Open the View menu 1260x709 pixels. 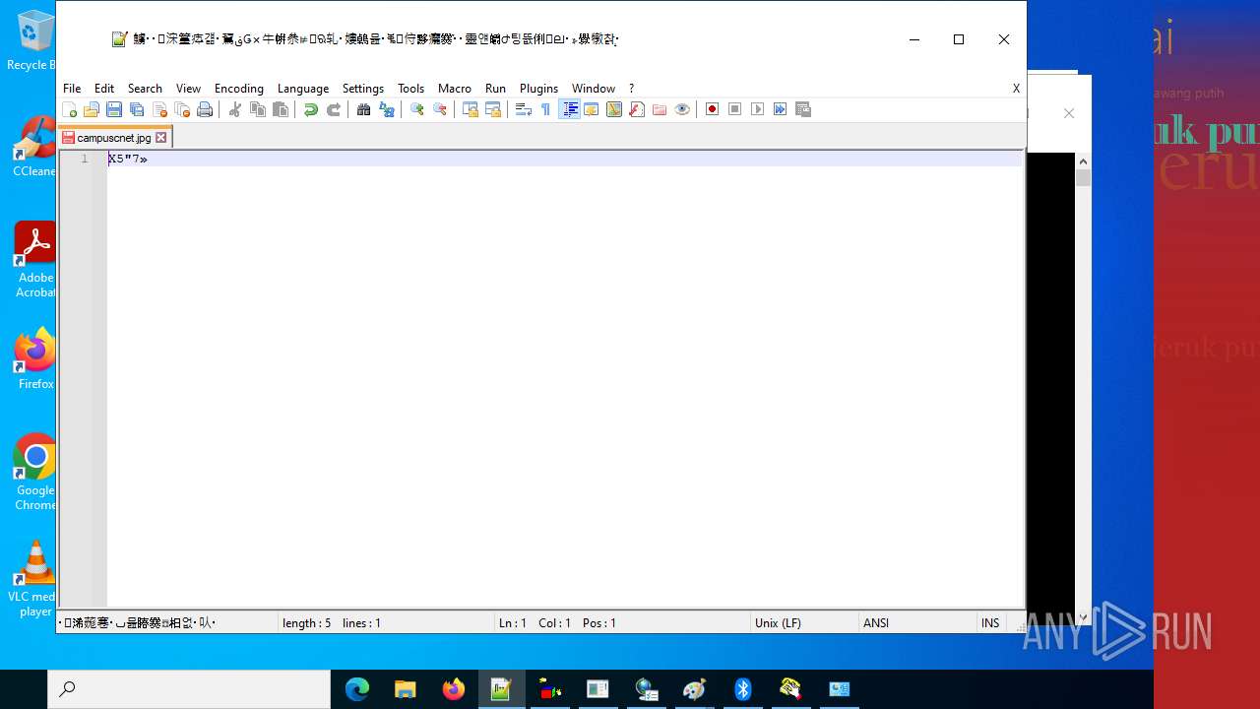coord(188,89)
